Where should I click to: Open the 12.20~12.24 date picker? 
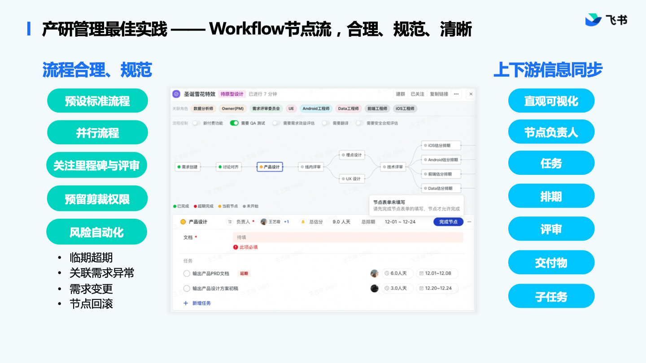click(x=437, y=288)
